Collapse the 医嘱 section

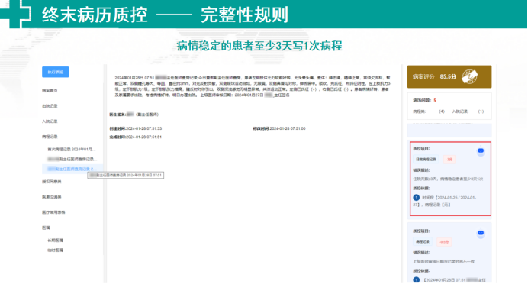click(x=46, y=228)
